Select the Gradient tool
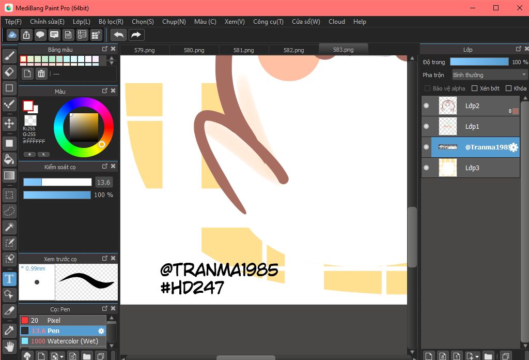 [x=9, y=175]
